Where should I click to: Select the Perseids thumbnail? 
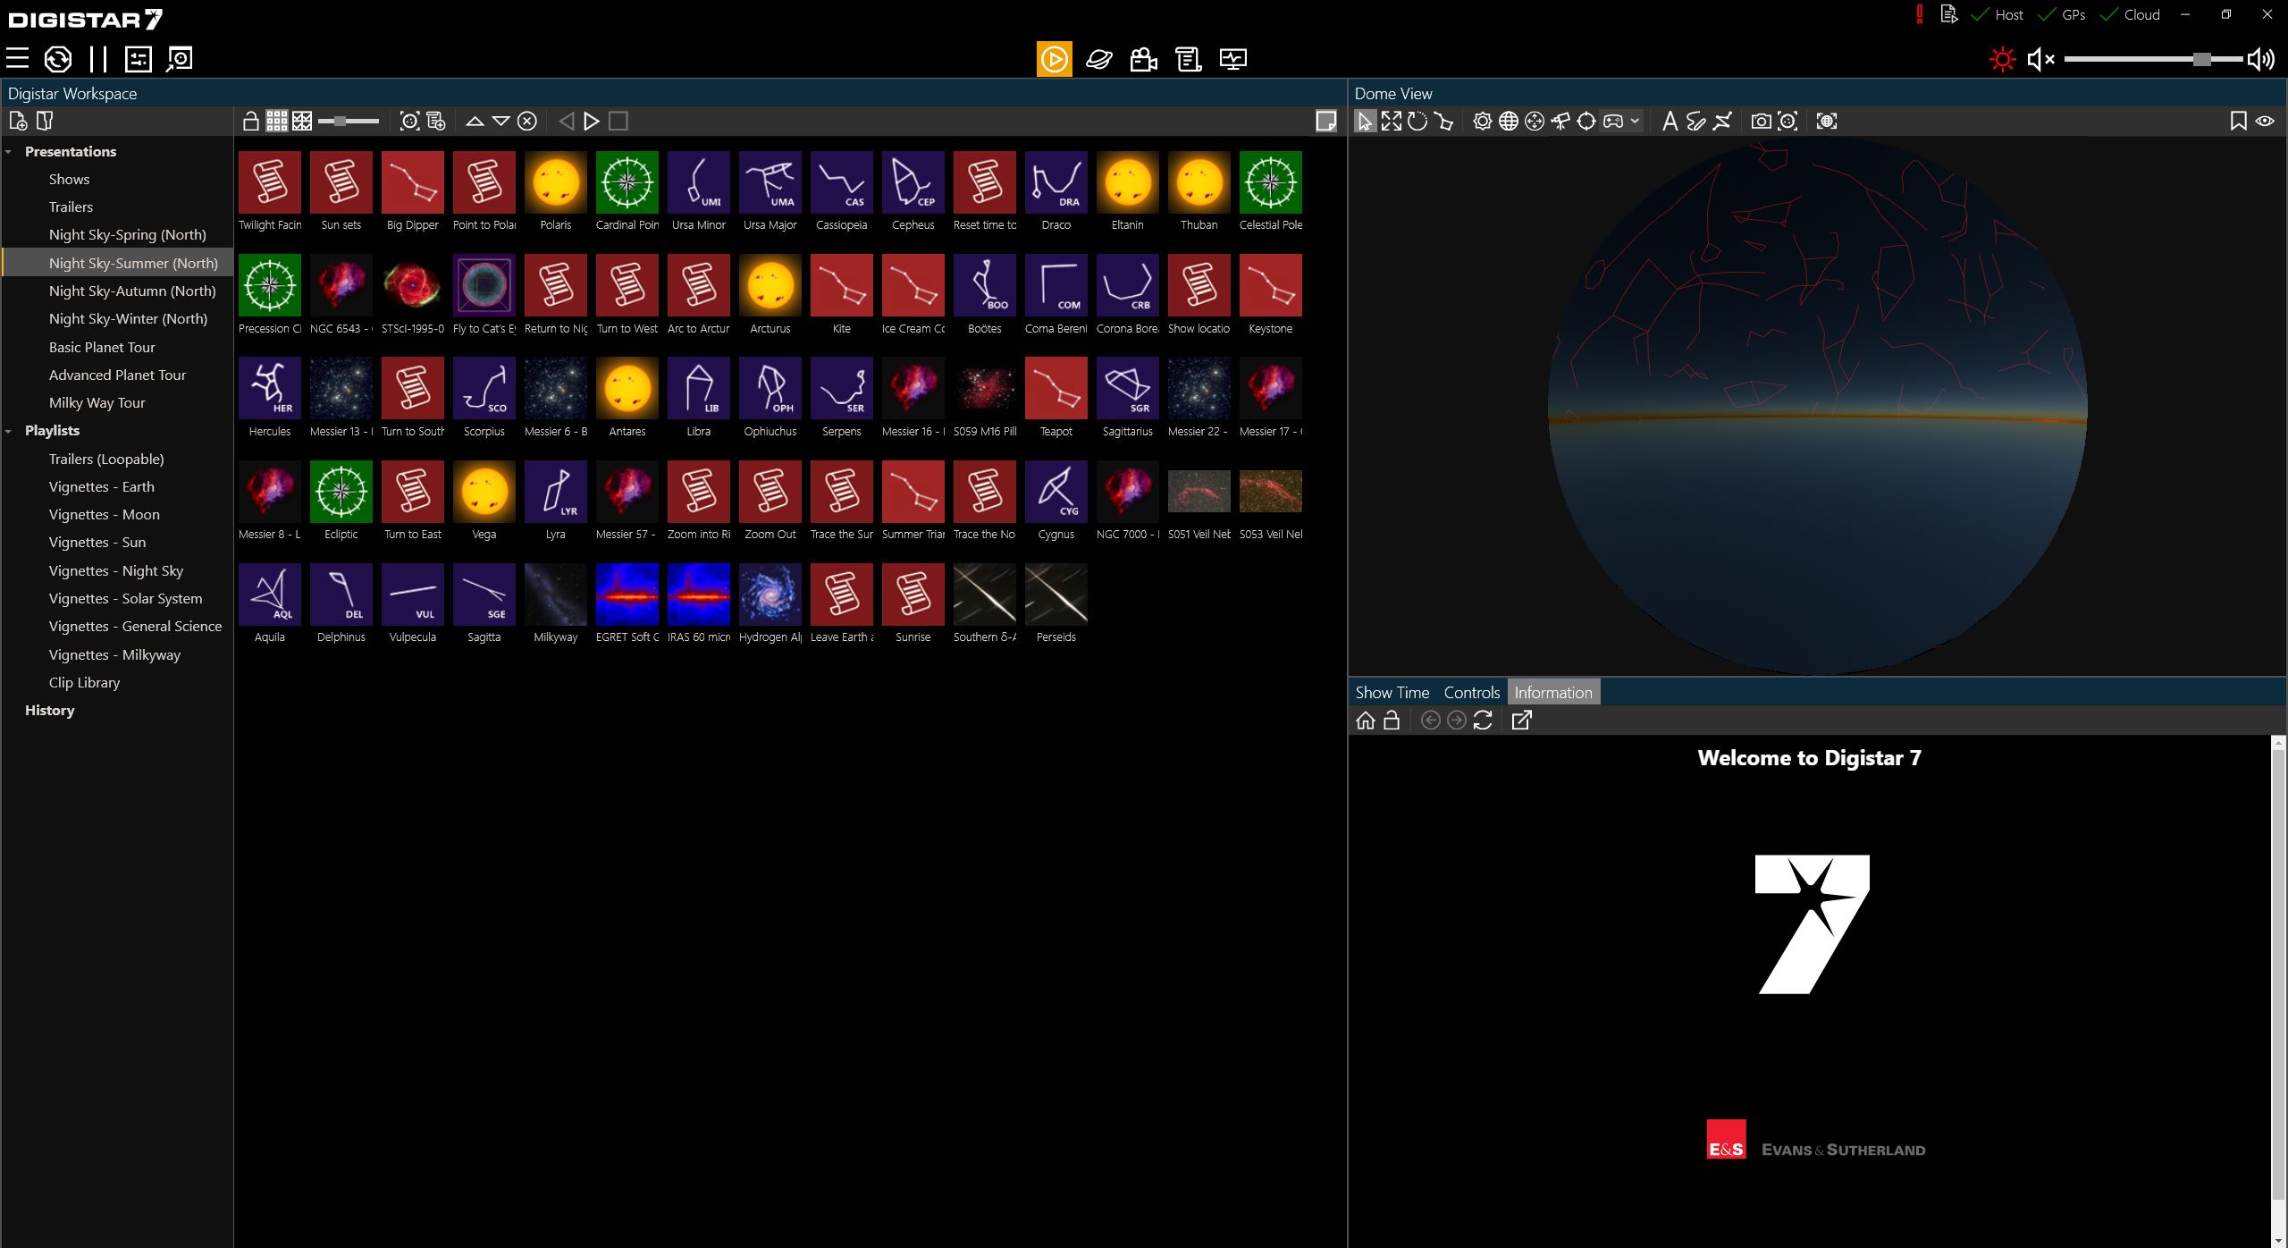(1056, 603)
